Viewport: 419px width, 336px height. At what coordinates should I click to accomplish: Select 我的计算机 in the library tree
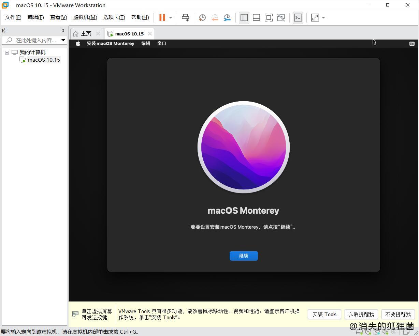(x=32, y=52)
